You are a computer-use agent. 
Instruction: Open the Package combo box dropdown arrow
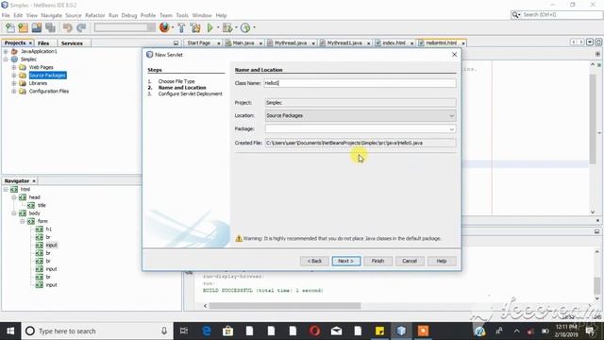point(451,129)
